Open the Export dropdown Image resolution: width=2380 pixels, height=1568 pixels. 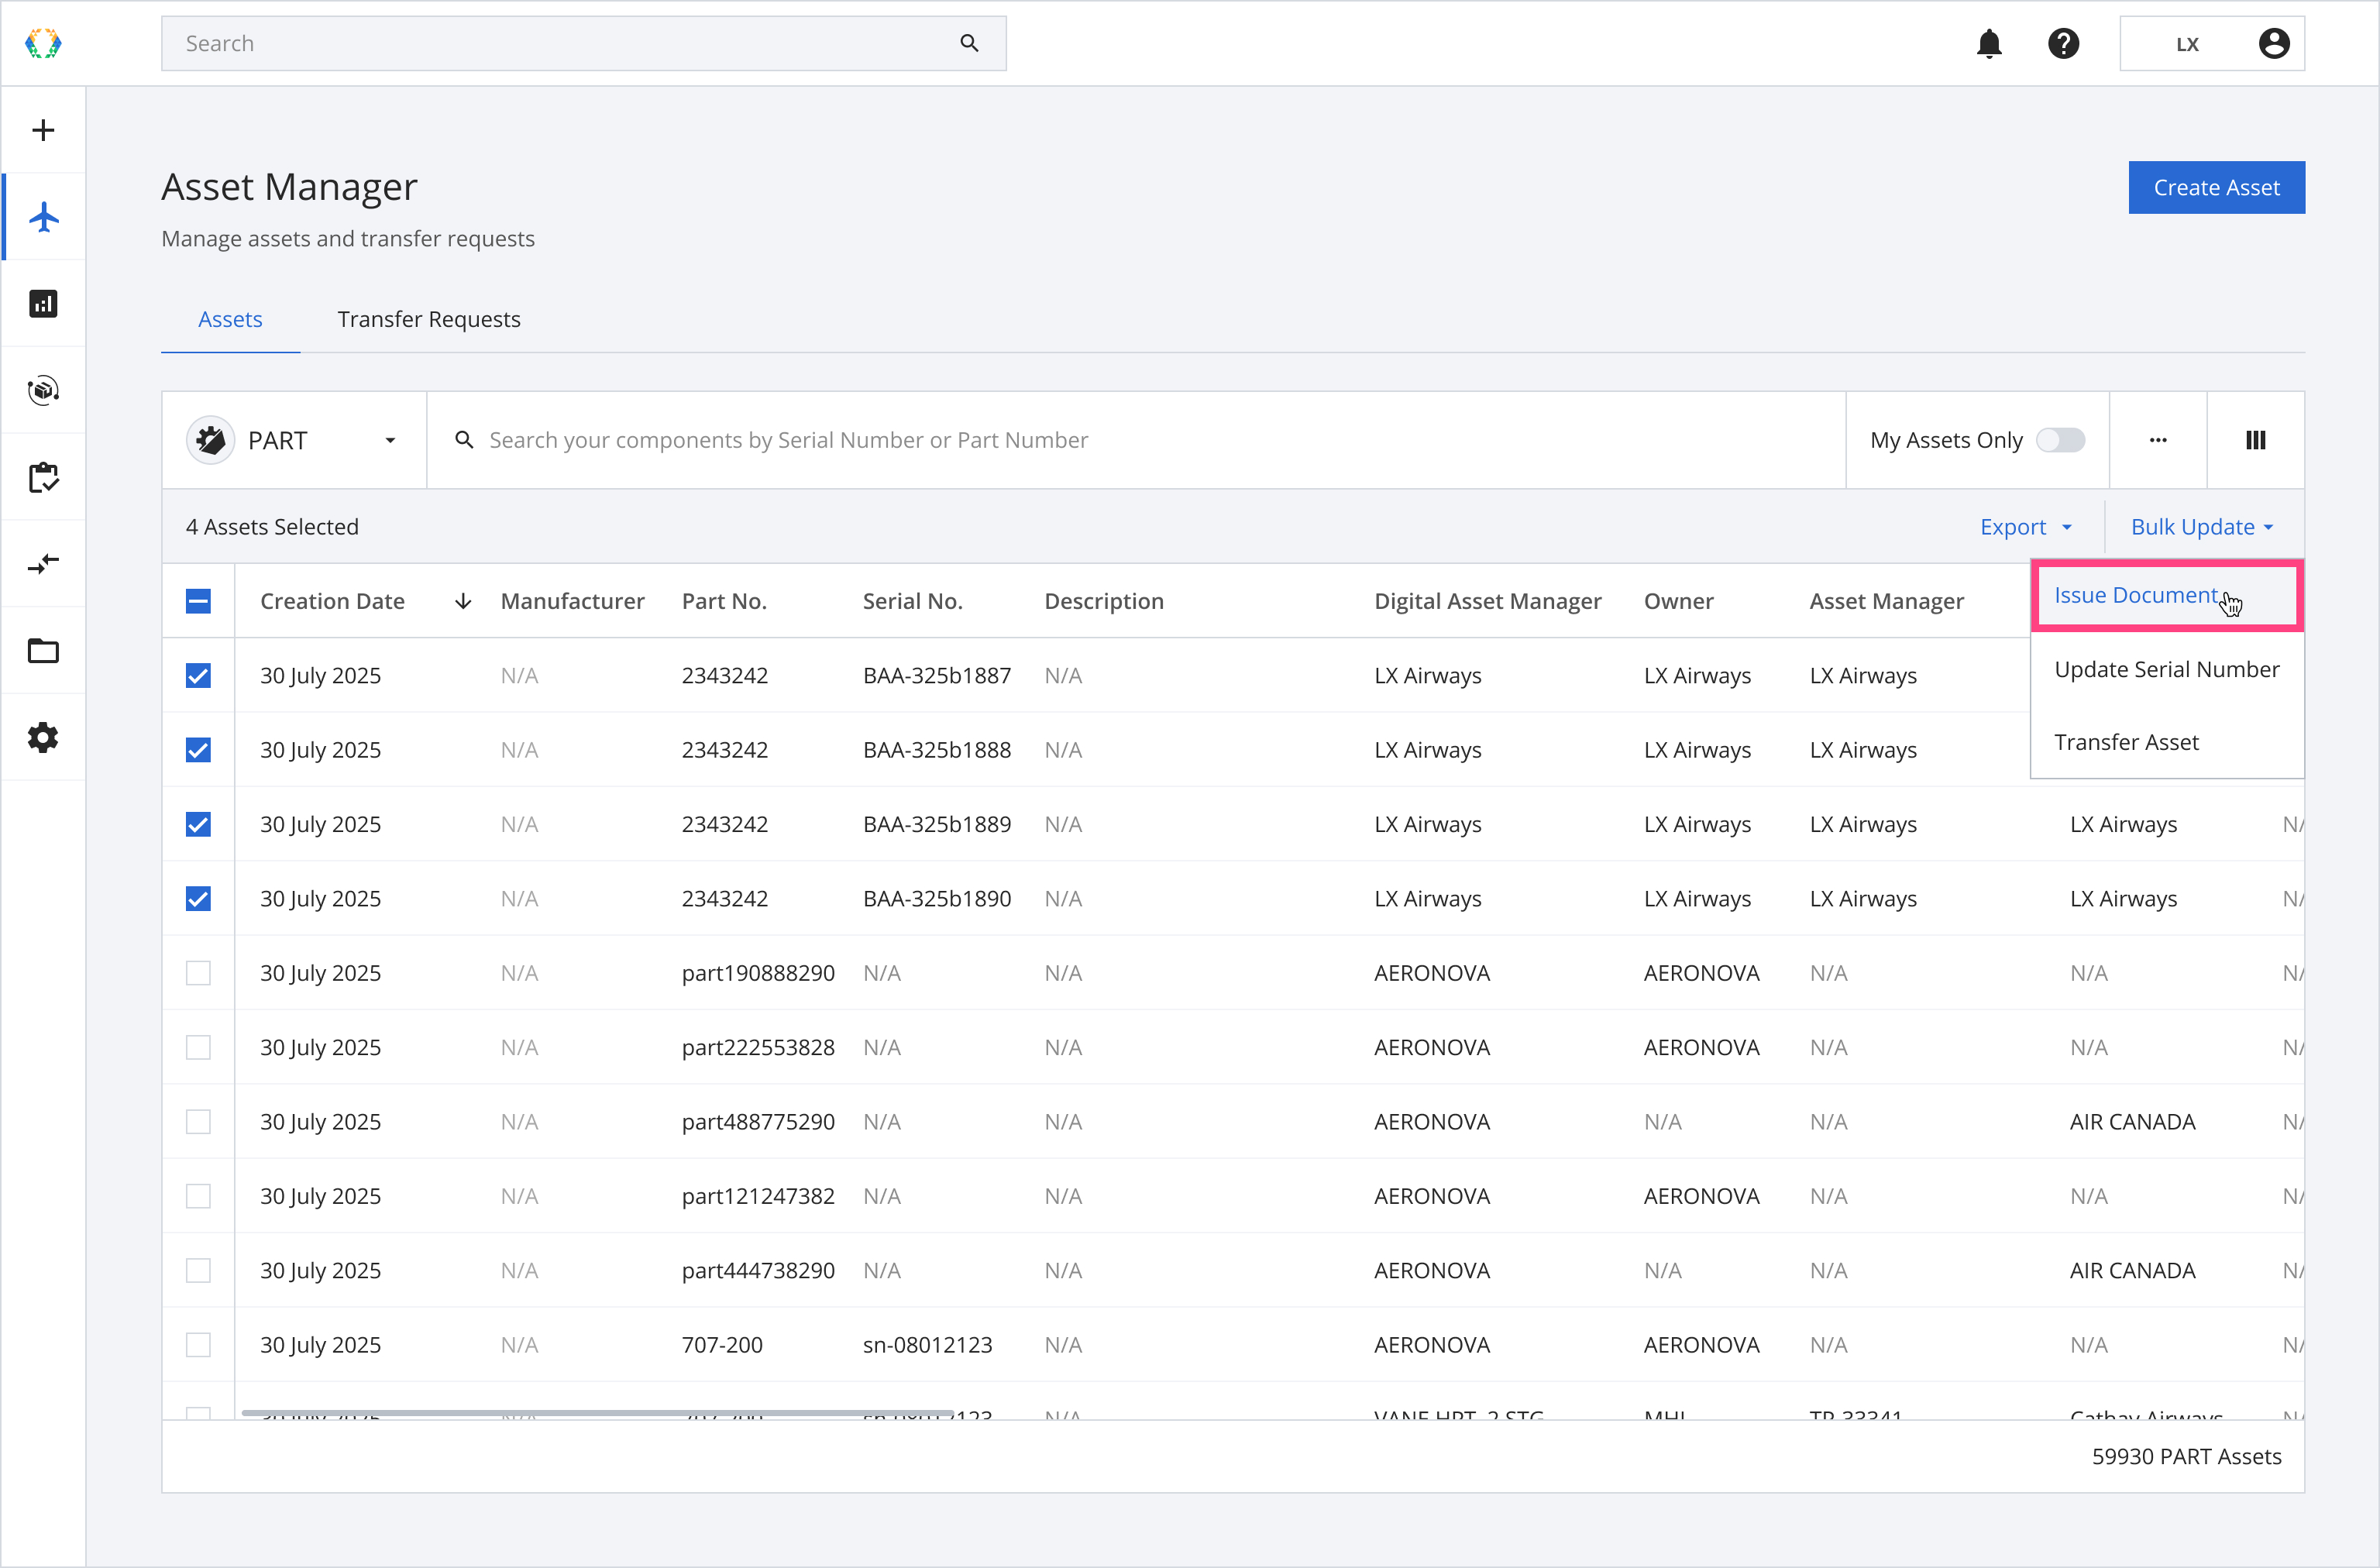click(2026, 527)
